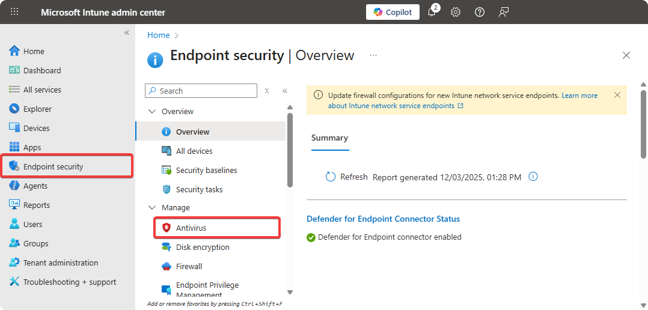This screenshot has height=310, width=648.
Task: Open the app launcher waffle icon
Action: tap(15, 12)
